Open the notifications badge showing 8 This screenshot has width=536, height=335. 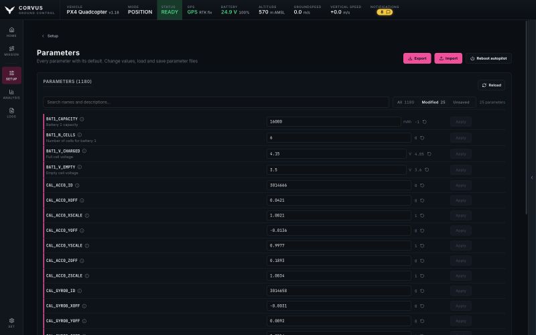click(385, 12)
